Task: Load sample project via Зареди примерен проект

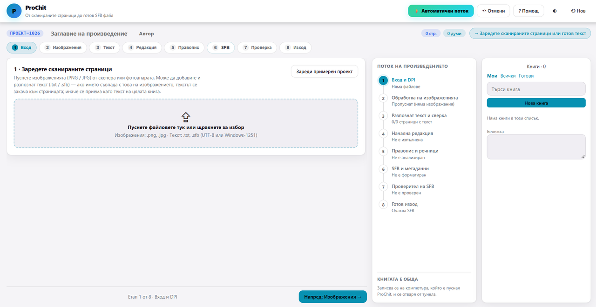Action: 325,71
